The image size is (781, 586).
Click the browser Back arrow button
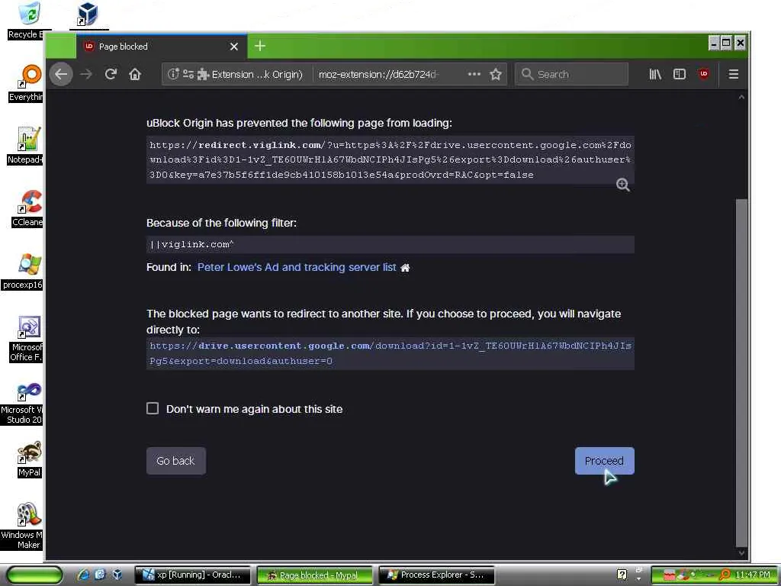61,74
